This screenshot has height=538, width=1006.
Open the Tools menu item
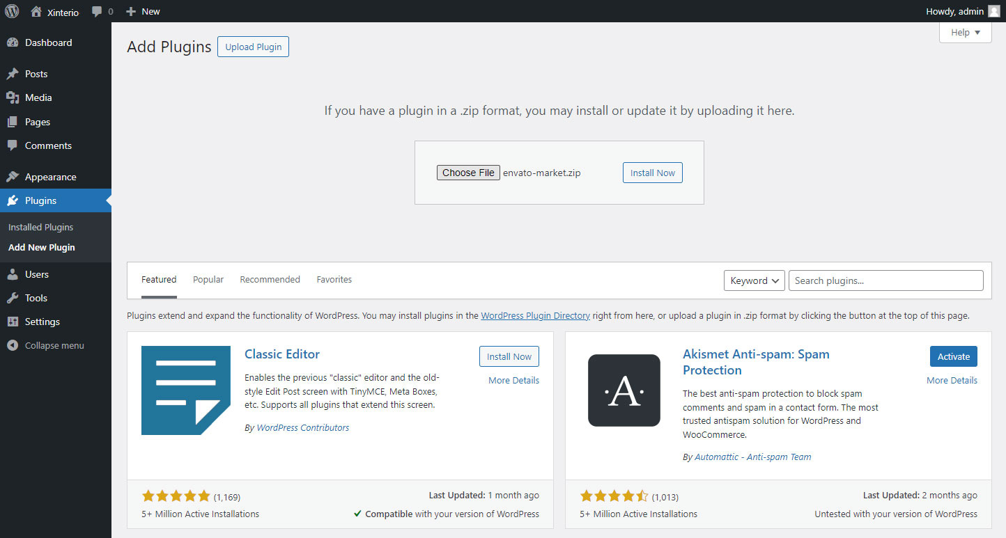[x=36, y=298]
